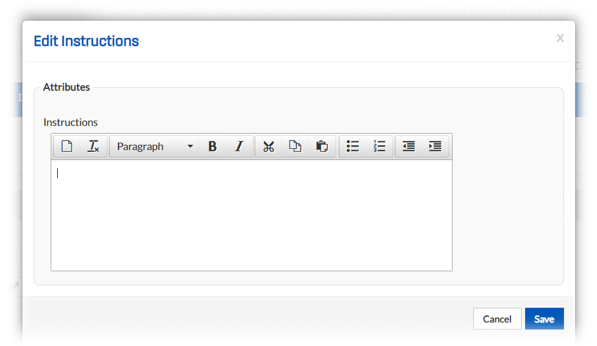Toggle bold formatting

212,147
